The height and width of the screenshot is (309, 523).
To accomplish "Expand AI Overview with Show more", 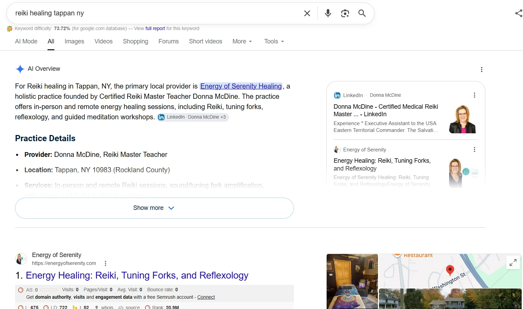I will [x=154, y=208].
